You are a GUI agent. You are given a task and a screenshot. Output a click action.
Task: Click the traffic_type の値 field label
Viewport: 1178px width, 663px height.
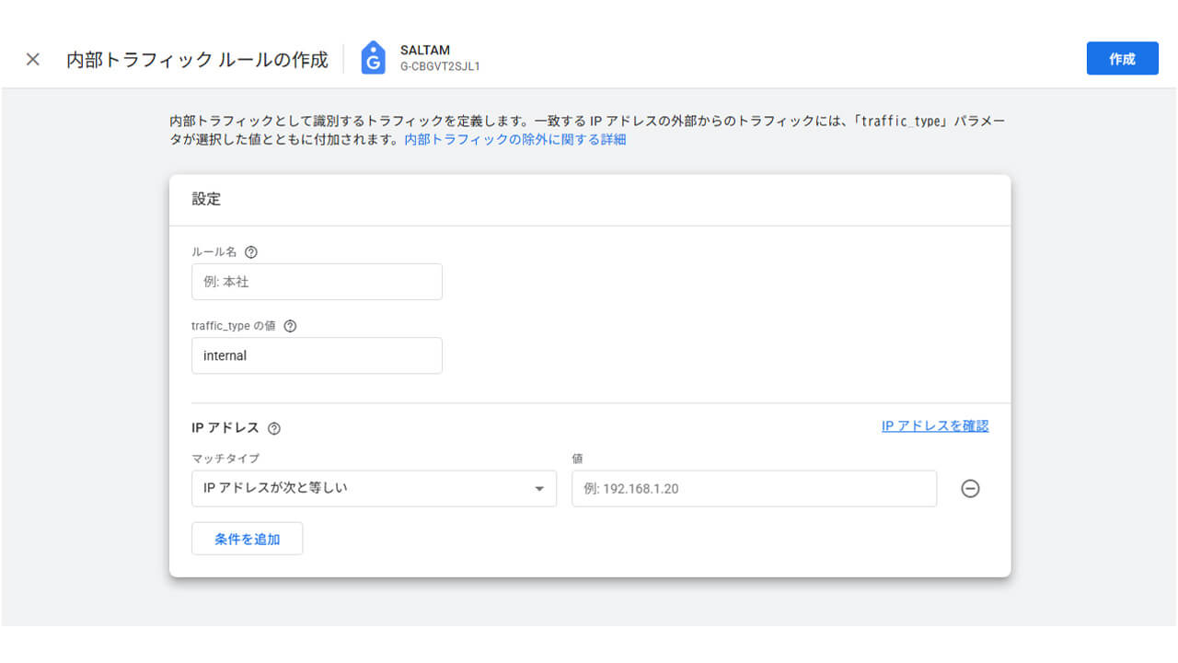(x=233, y=326)
